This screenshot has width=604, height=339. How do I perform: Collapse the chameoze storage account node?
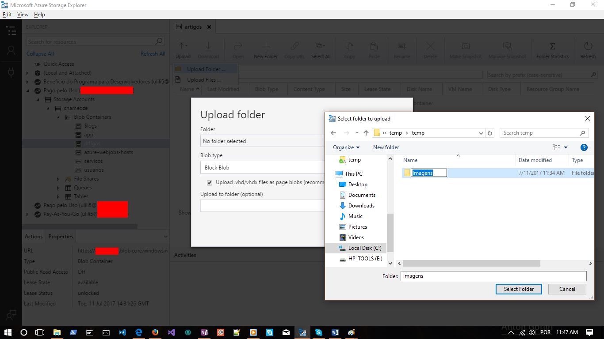pyautogui.click(x=48, y=108)
